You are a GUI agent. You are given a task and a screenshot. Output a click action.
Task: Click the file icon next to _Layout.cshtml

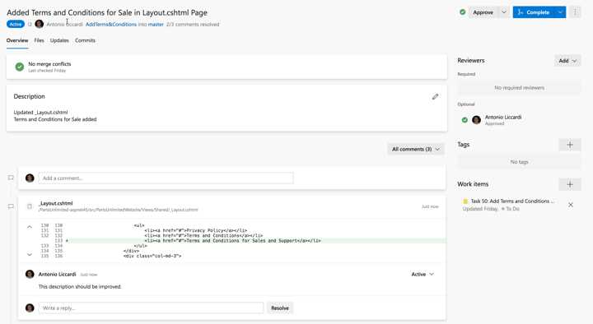coord(30,206)
